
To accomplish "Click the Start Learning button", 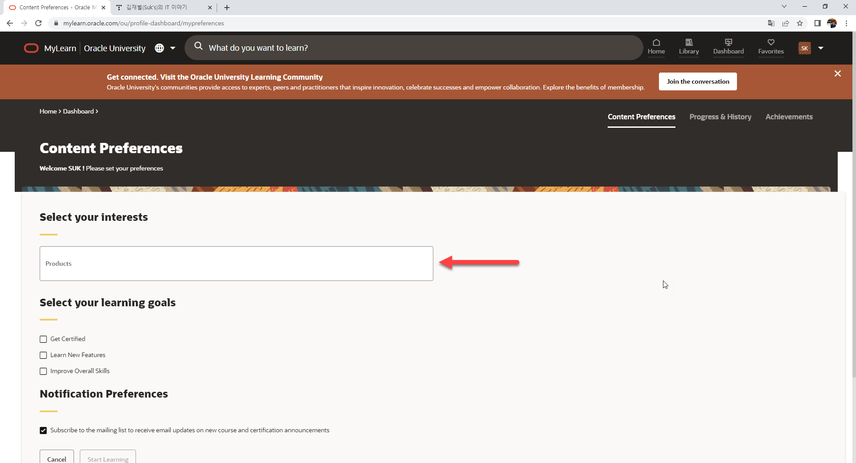I will 108,458.
